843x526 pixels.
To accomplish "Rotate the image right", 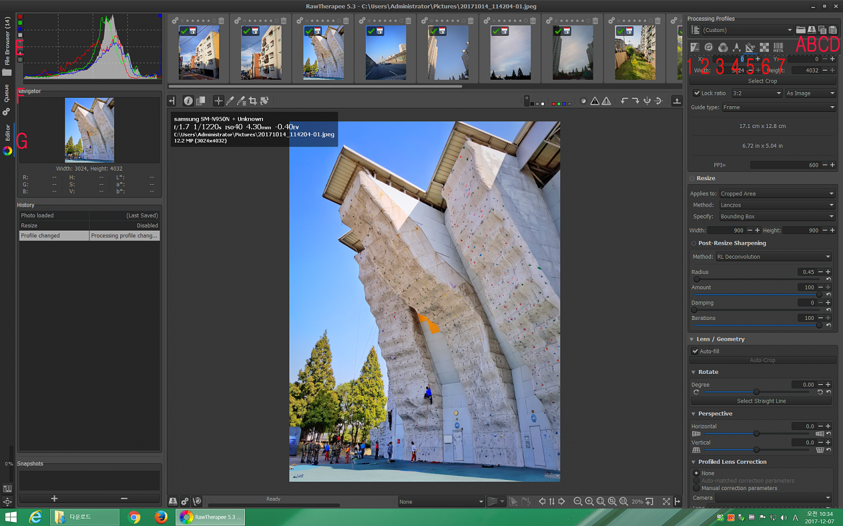I will coord(636,101).
